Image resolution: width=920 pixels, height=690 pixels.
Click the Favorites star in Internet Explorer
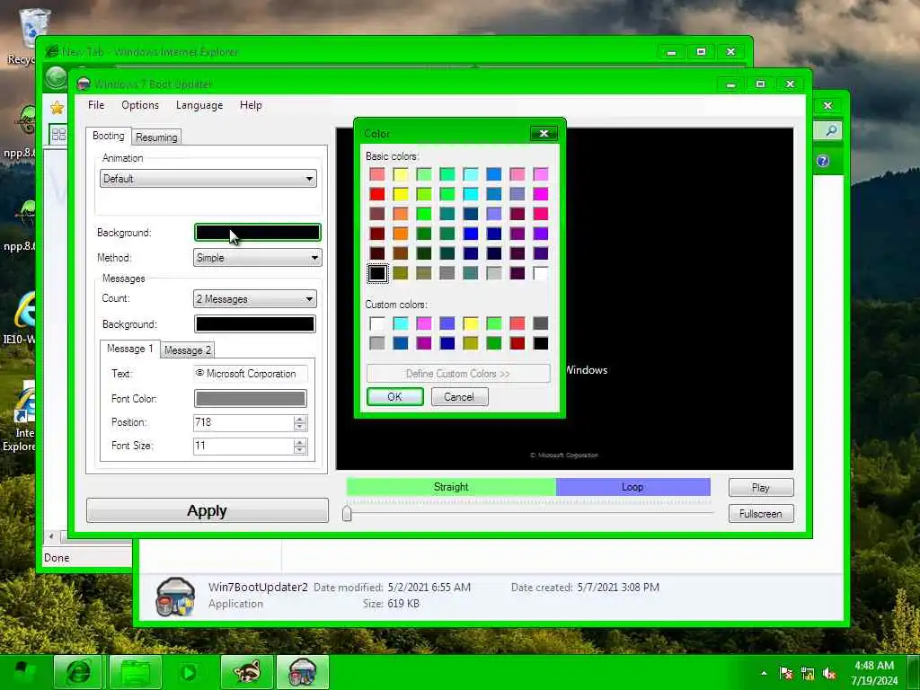click(x=57, y=108)
